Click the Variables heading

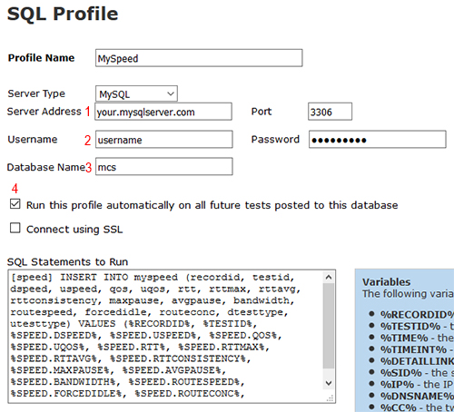[386, 282]
